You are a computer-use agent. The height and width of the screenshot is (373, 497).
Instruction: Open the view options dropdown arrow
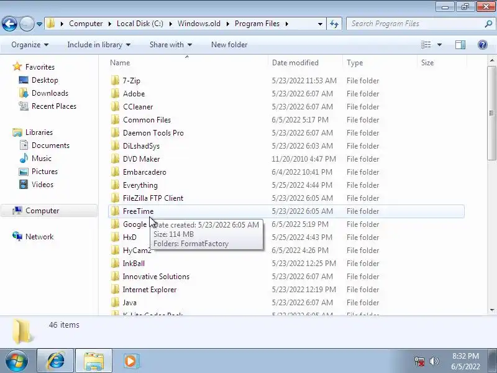[x=439, y=45]
